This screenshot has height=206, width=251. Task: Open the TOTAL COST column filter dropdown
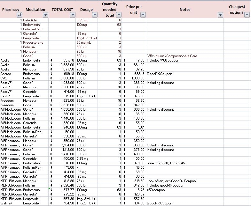73,15
